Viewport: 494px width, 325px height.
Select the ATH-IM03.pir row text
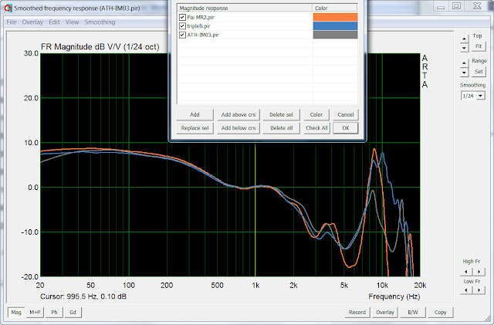(x=203, y=35)
